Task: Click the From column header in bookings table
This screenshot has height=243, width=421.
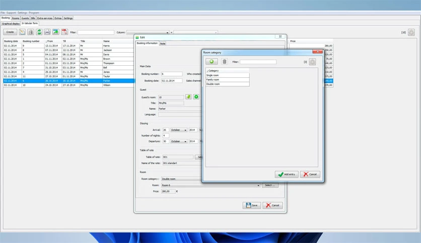Action: (x=53, y=41)
